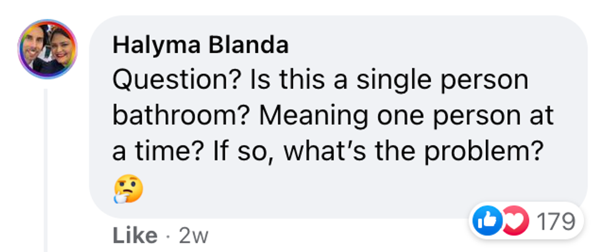Click the woman's face in the profile photo
This screenshot has height=252, width=612.
coord(61,51)
